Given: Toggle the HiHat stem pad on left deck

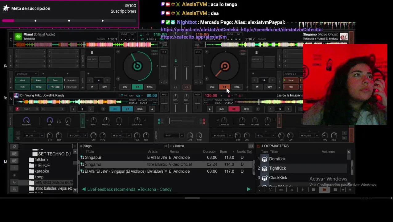Looking at the screenshot, I should (x=39, y=87).
